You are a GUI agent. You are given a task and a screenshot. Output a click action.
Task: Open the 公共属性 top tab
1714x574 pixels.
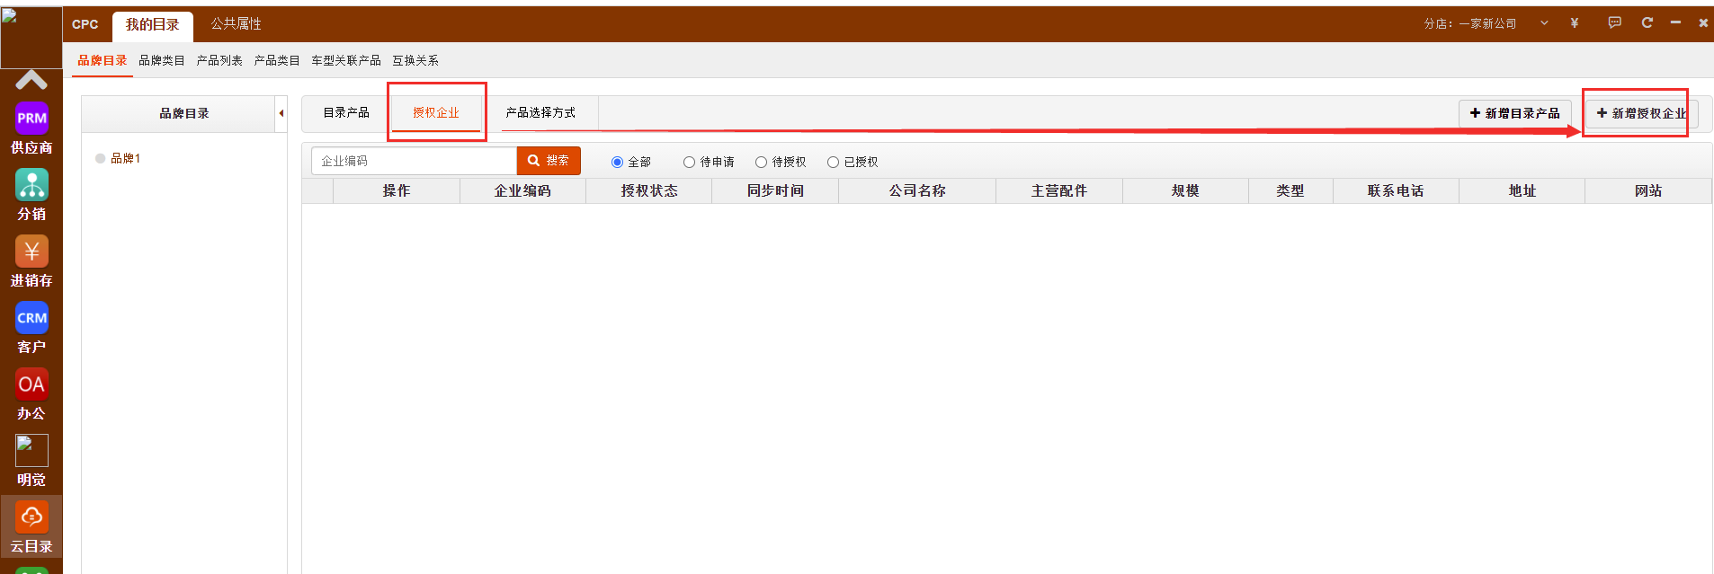point(236,24)
